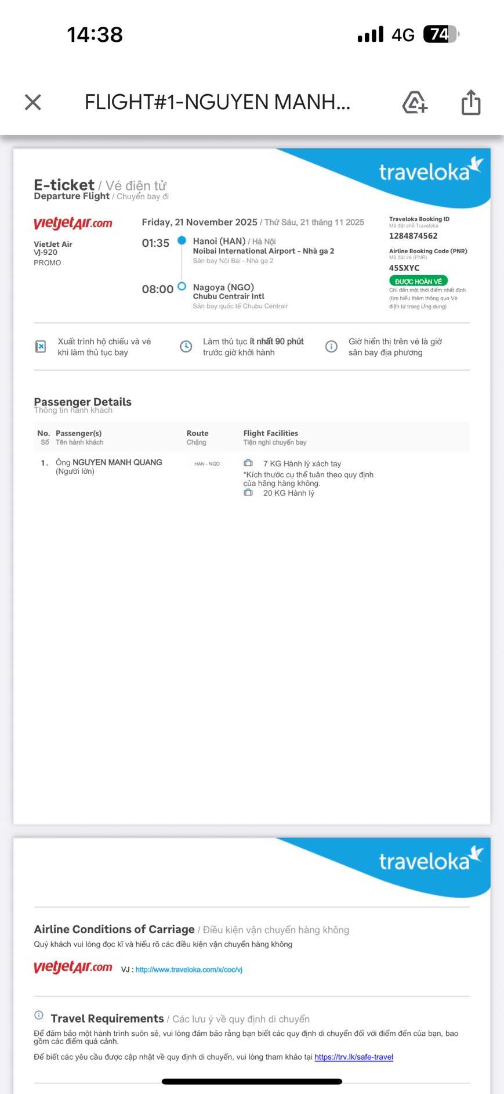Open the traveloka.com/x/coc/vj link
This screenshot has height=1094, width=504.
[188, 970]
